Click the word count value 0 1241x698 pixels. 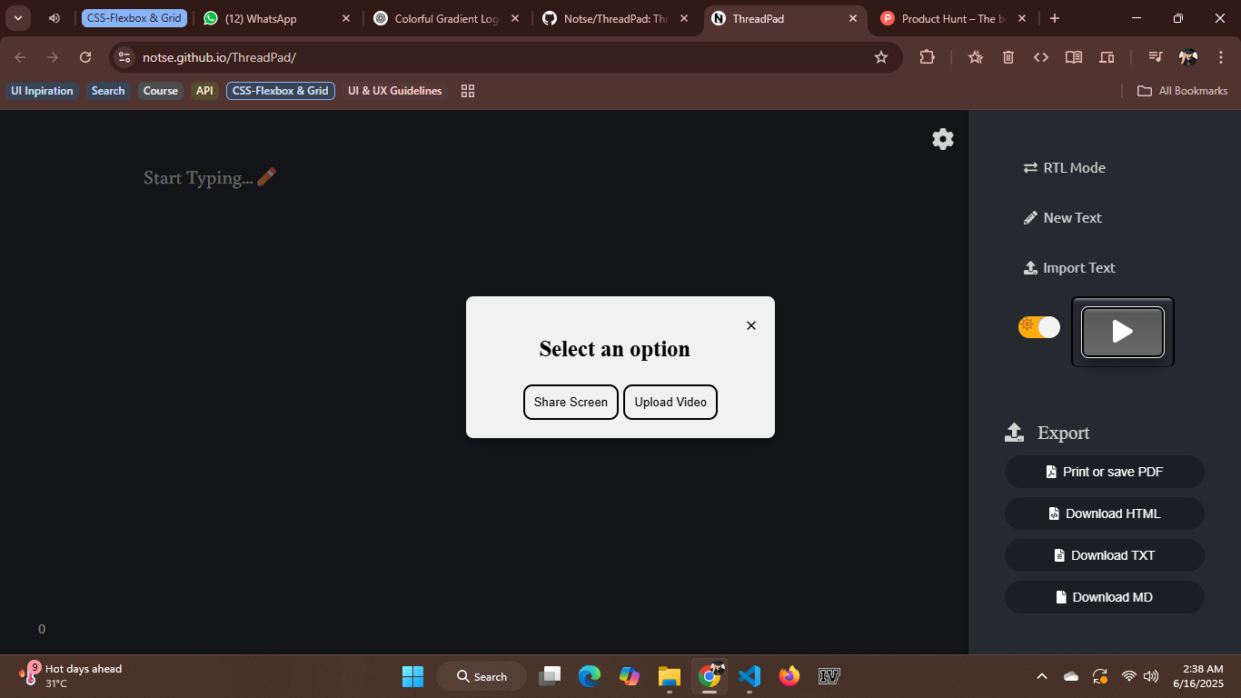42,629
